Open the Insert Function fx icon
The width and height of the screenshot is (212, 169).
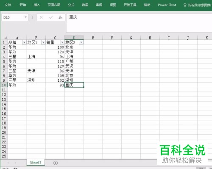pos(60,17)
